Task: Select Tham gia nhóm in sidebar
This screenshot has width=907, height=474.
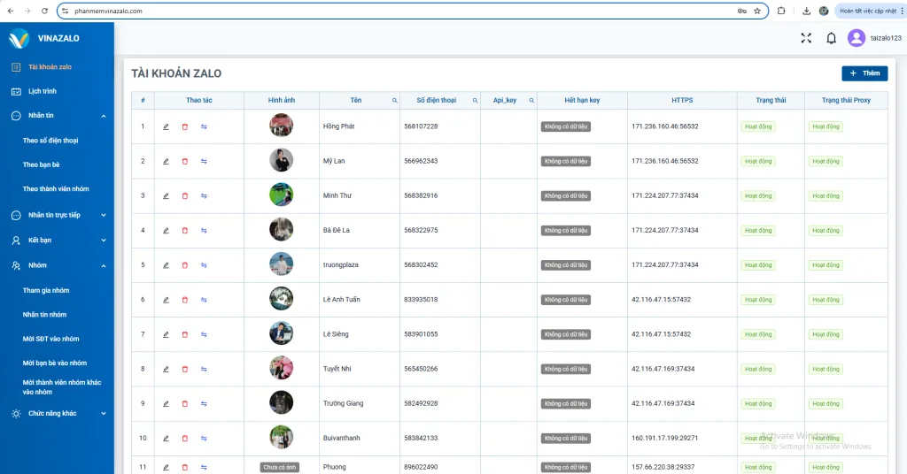Action: tap(46, 290)
